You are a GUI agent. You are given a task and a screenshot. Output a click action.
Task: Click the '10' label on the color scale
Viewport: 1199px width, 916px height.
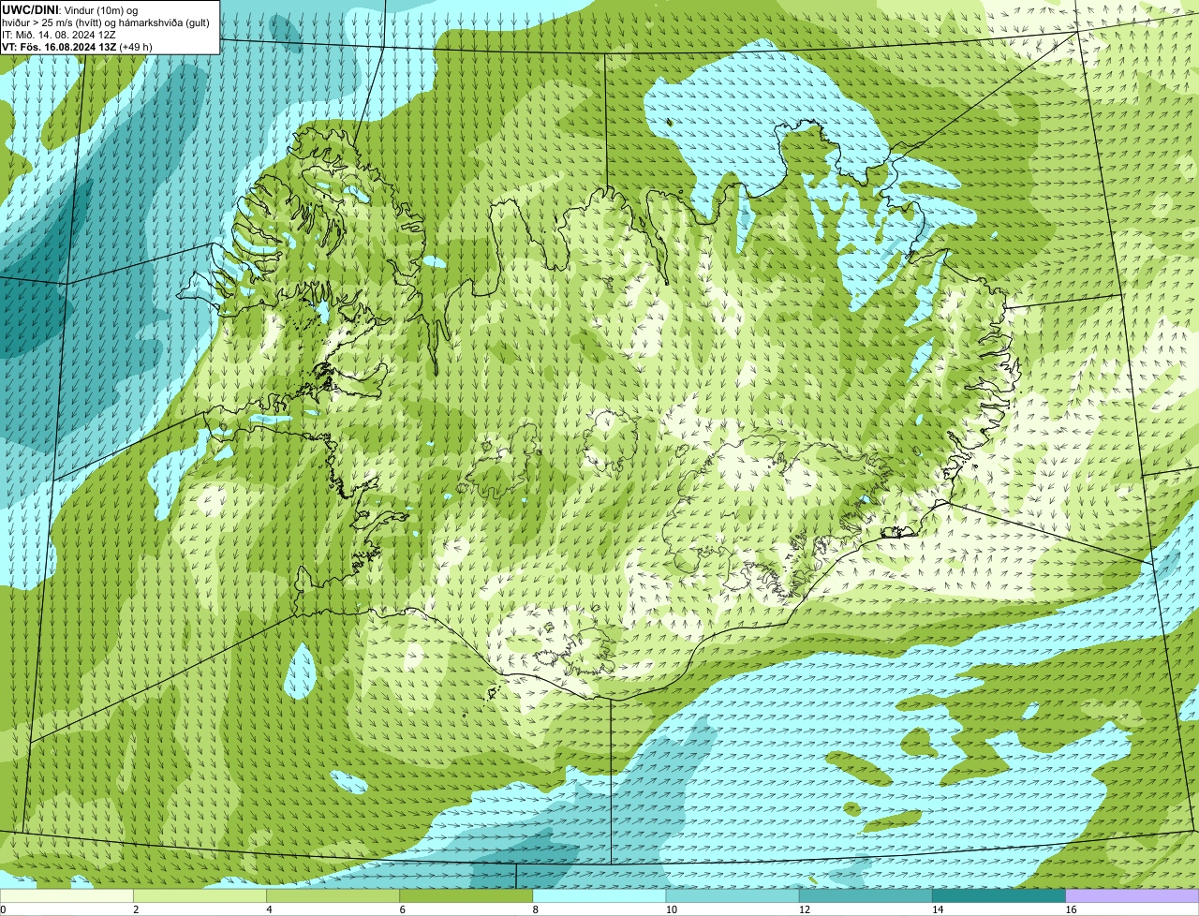[671, 909]
